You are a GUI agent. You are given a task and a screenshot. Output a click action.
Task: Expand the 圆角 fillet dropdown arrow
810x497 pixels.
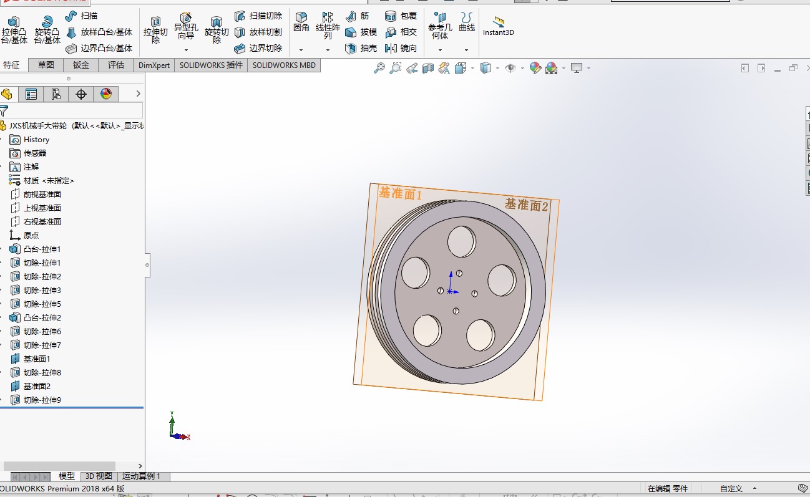tap(301, 50)
